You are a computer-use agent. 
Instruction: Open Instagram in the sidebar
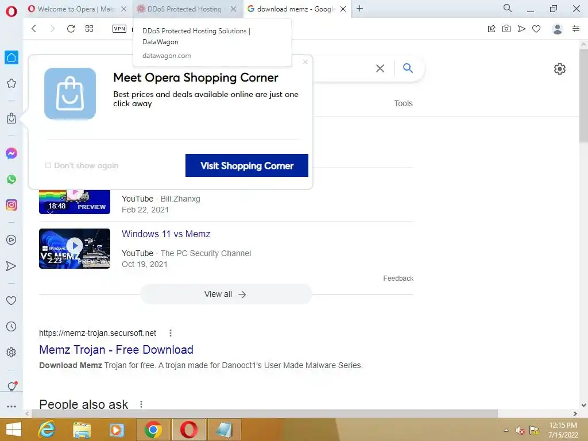pos(11,205)
